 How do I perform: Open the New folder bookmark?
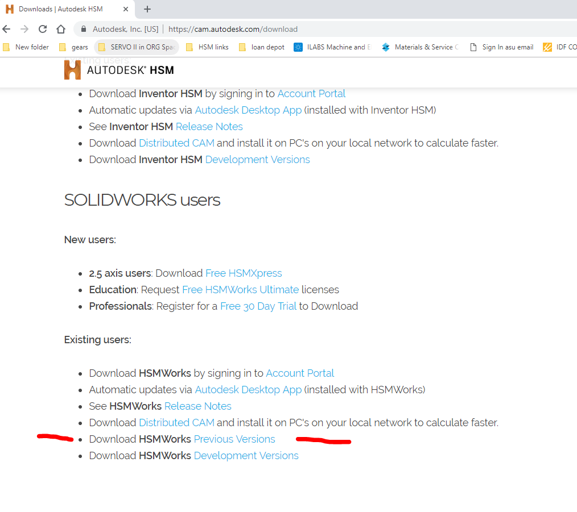[x=26, y=47]
